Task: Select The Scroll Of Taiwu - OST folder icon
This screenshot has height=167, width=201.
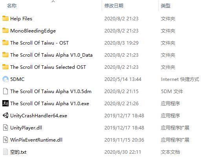Action: tap(5, 43)
